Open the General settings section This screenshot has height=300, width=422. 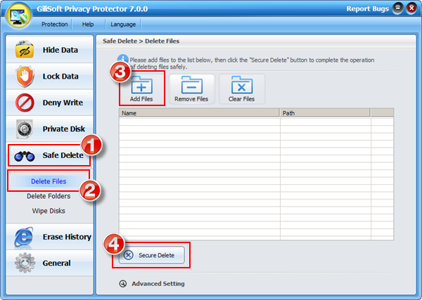(49, 263)
